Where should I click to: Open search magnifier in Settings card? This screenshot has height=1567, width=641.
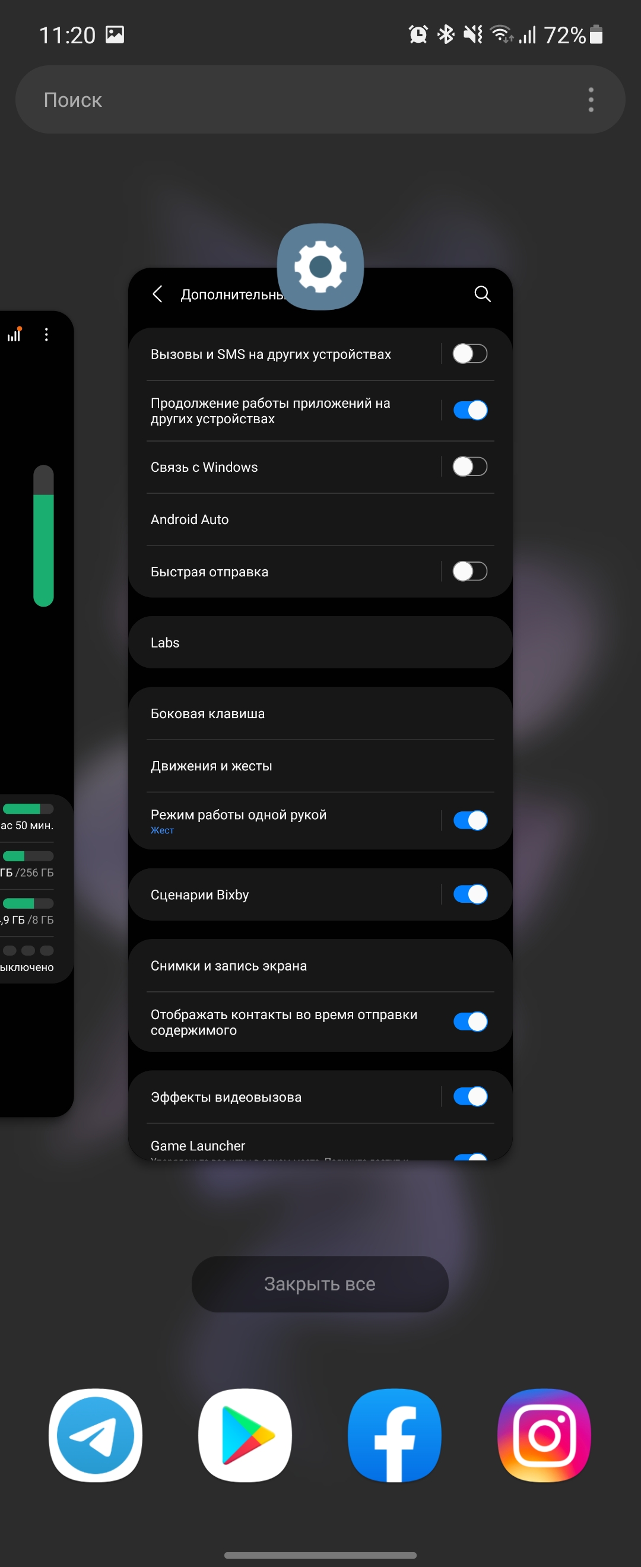(x=483, y=294)
